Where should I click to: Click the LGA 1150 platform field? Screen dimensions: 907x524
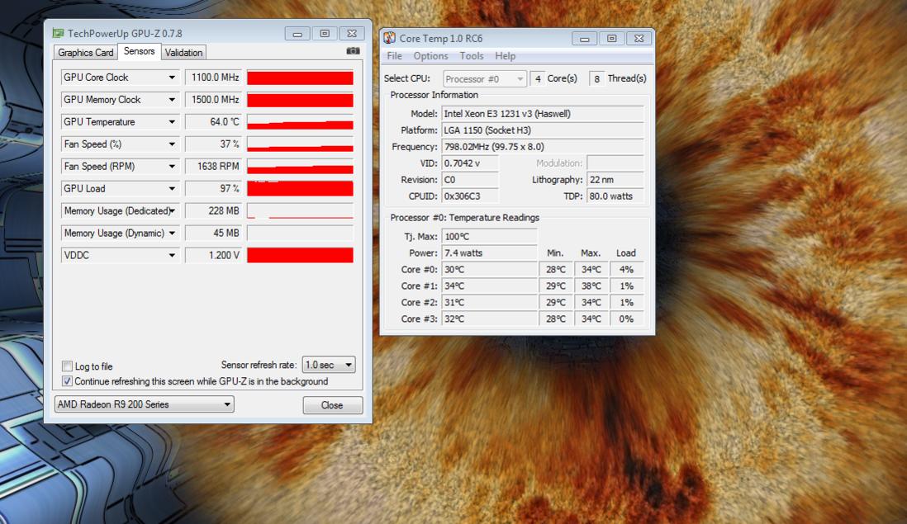[543, 130]
